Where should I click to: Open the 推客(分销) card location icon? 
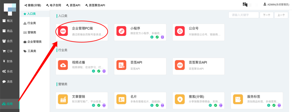[180, 99]
